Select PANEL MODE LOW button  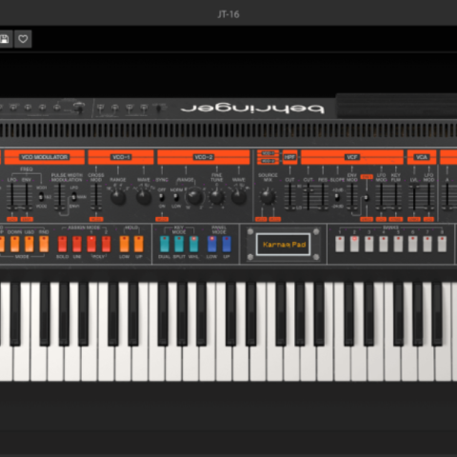tap(211, 244)
